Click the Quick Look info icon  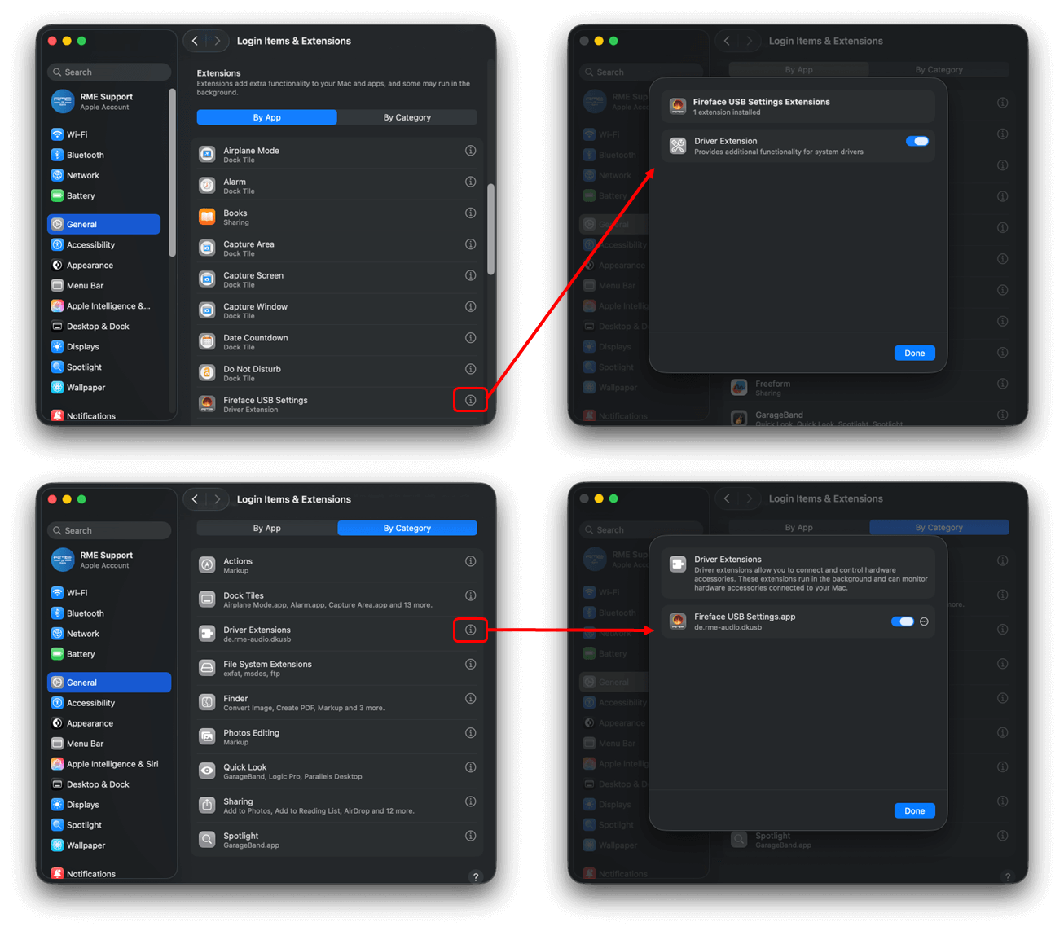[470, 767]
